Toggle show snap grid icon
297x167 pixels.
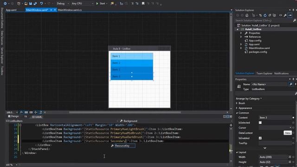pyautogui.click(x=26, y=112)
